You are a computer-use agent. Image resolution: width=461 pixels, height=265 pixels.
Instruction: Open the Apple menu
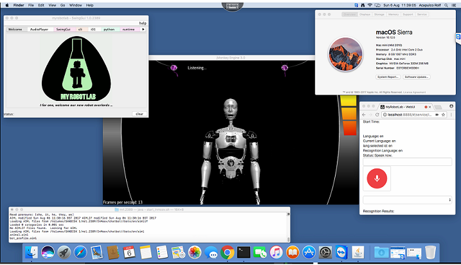pyautogui.click(x=7, y=5)
